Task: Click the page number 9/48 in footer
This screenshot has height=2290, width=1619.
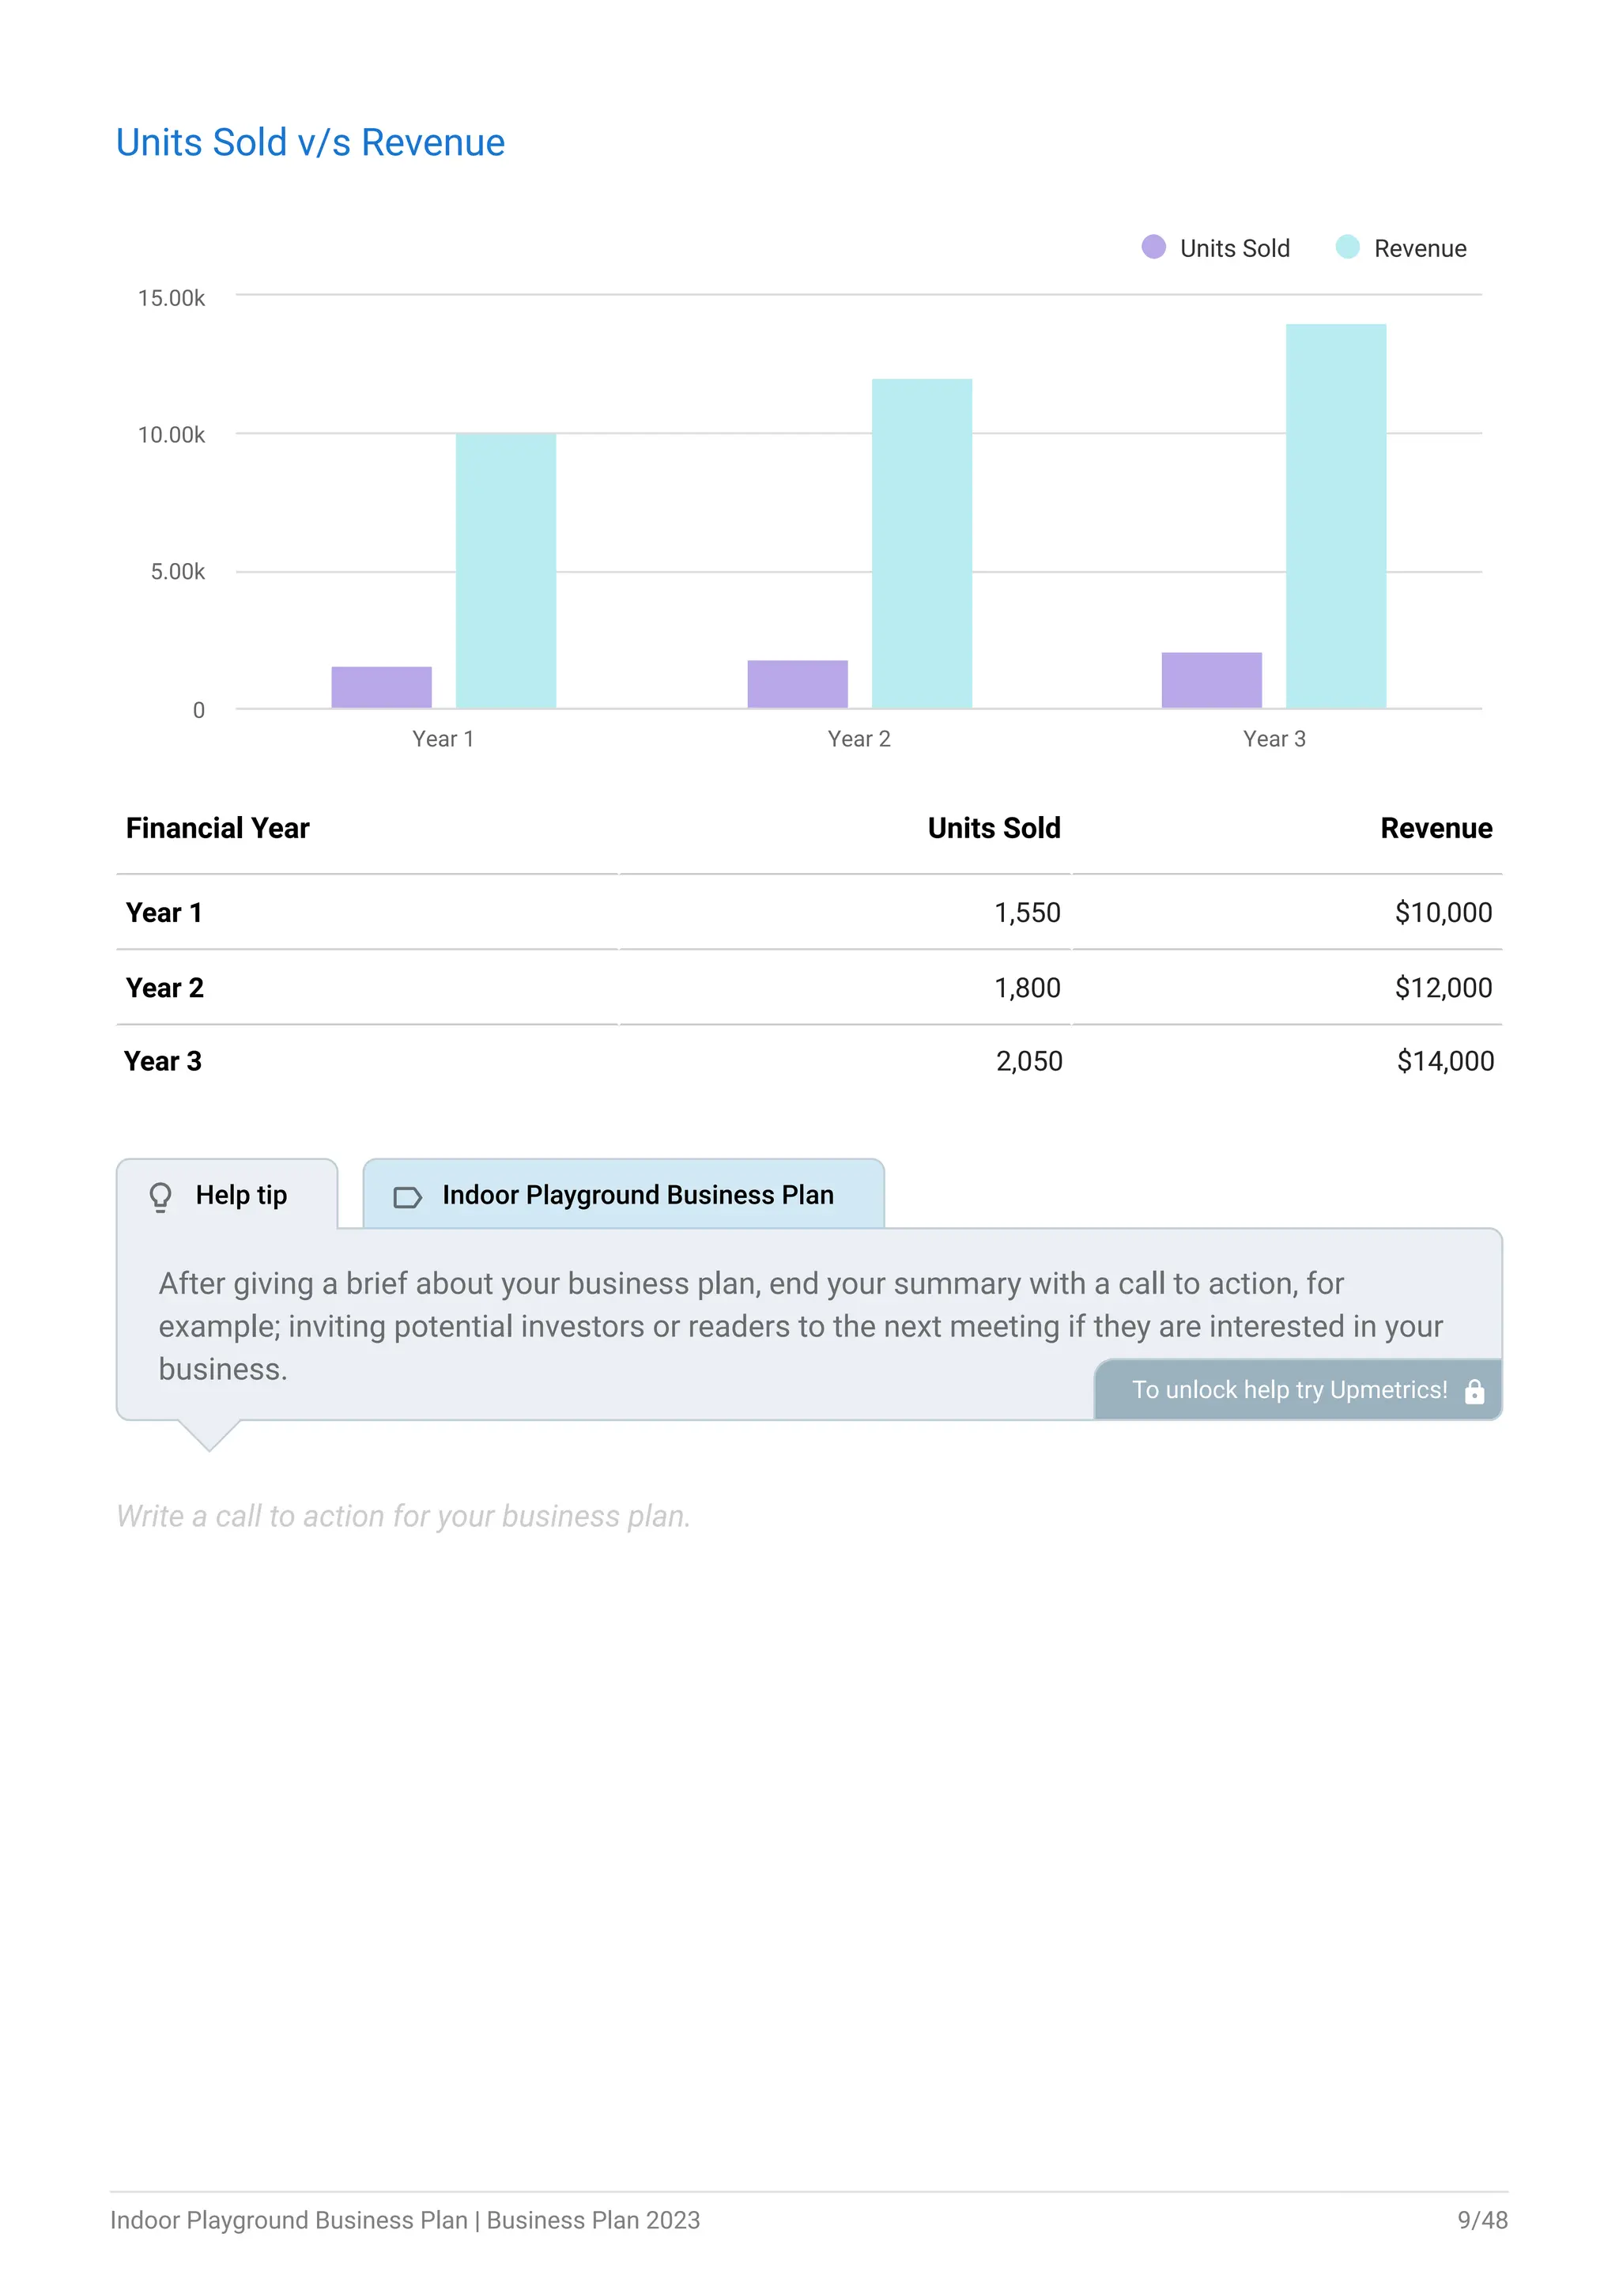Action: point(1482,2220)
